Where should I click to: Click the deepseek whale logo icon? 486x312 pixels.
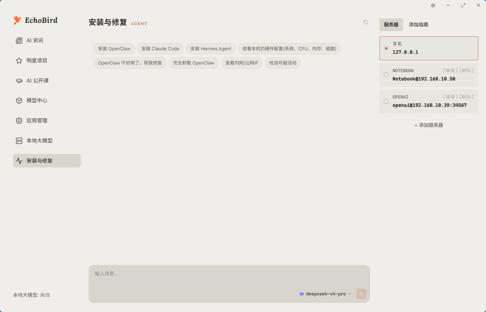302,294
